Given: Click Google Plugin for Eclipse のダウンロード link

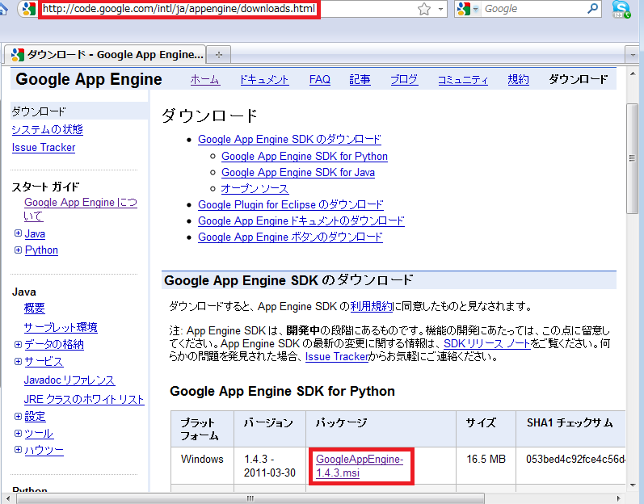Looking at the screenshot, I should pyautogui.click(x=291, y=204).
